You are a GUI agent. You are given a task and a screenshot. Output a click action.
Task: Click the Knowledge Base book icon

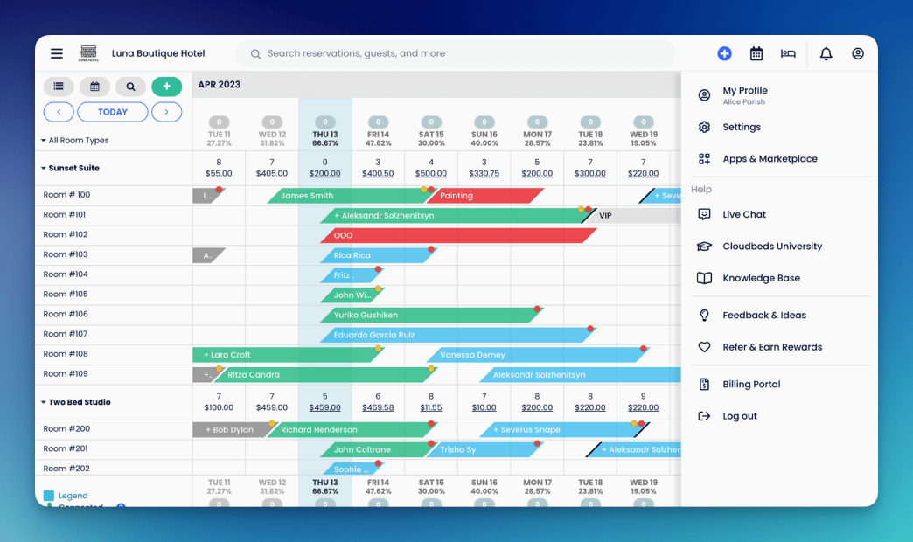point(704,278)
